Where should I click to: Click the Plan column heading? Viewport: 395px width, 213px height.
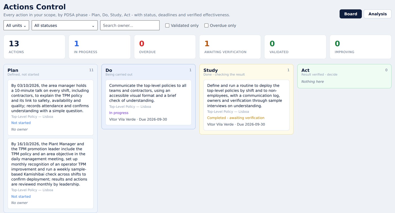(13, 70)
